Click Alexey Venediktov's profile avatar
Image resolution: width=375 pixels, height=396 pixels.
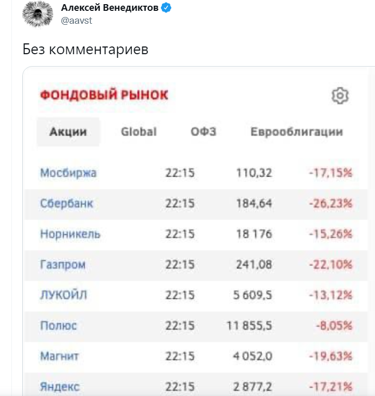[38, 13]
